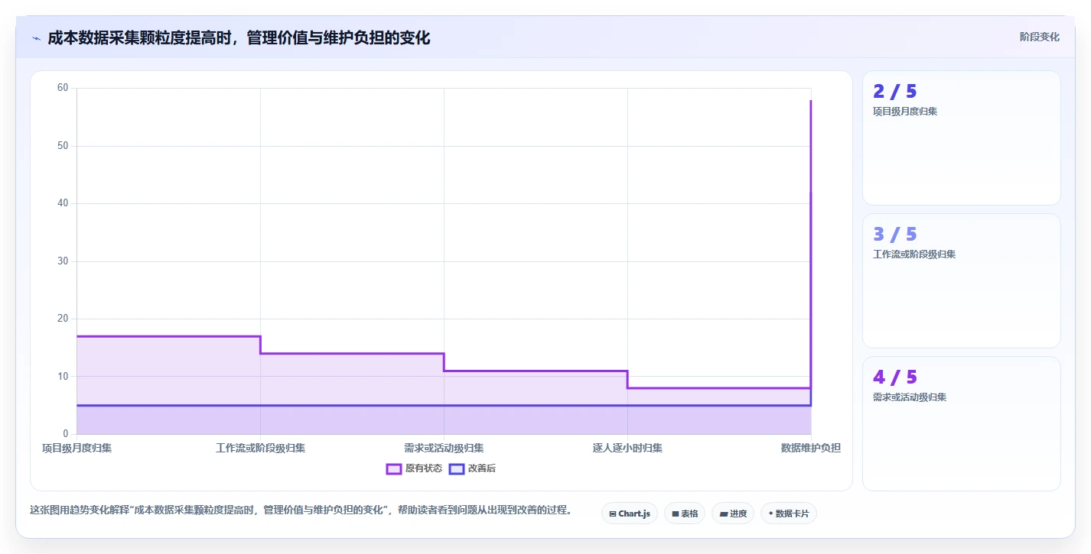Click the trend icon beside the chart title

(x=36, y=38)
